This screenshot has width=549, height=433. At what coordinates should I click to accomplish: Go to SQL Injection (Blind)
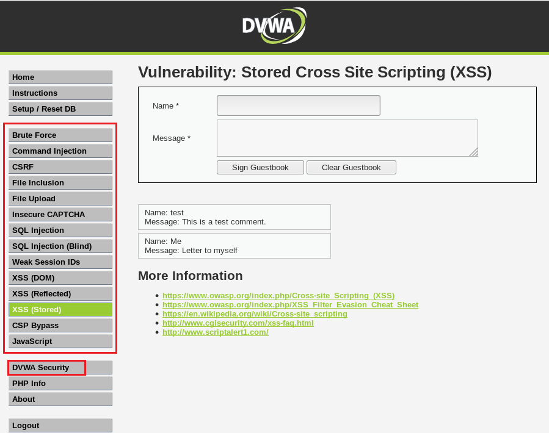(x=60, y=246)
